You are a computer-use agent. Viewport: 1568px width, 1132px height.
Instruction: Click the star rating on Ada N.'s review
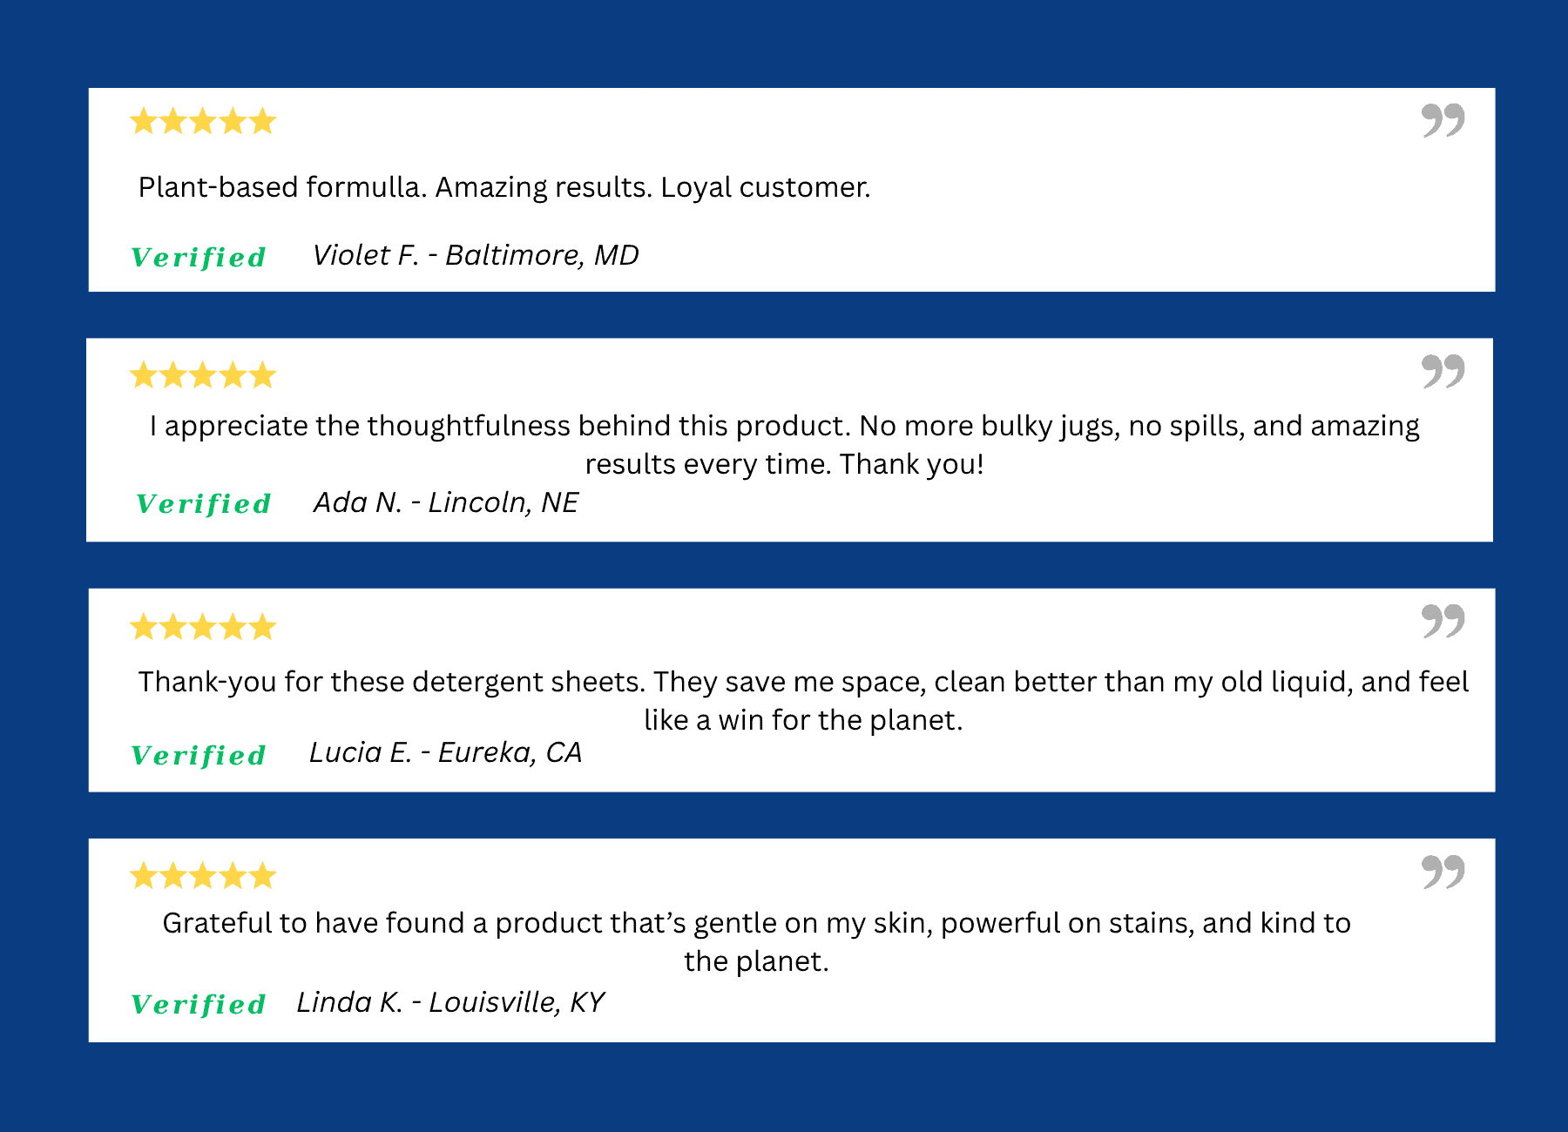(203, 375)
